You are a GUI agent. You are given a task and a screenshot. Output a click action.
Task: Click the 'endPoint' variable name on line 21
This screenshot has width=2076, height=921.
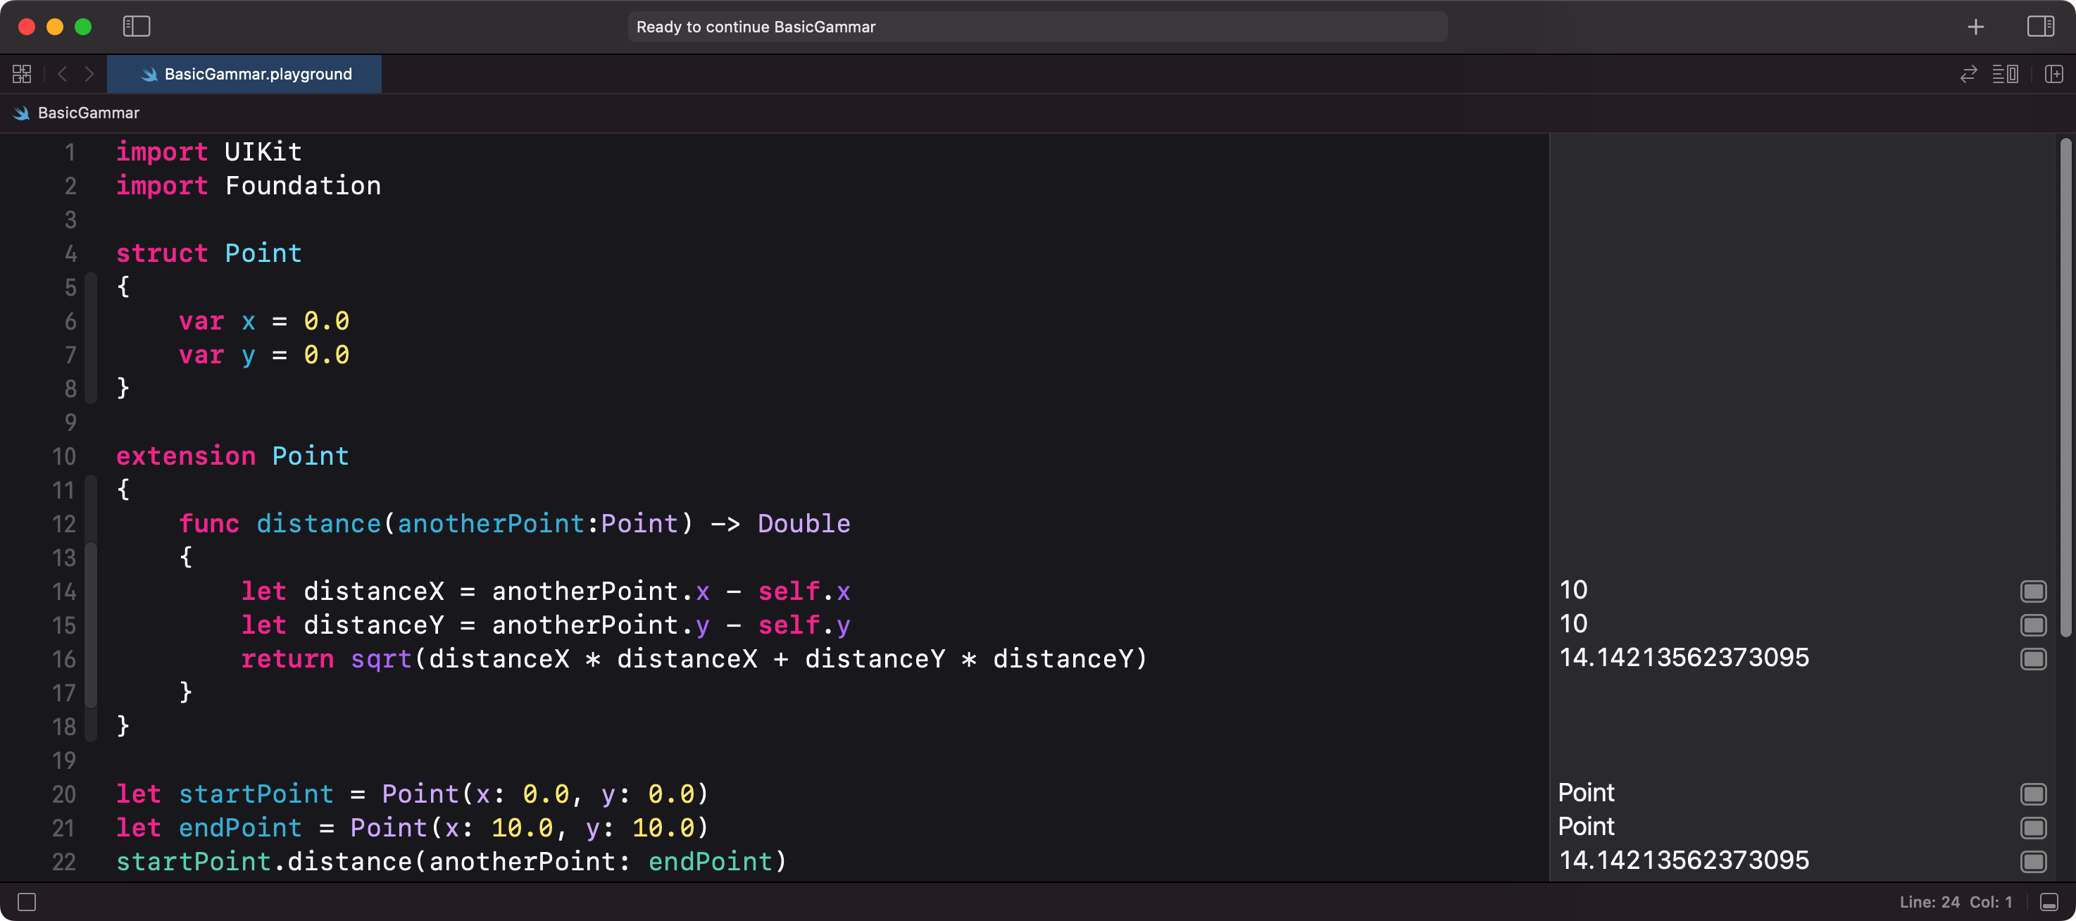click(x=240, y=828)
